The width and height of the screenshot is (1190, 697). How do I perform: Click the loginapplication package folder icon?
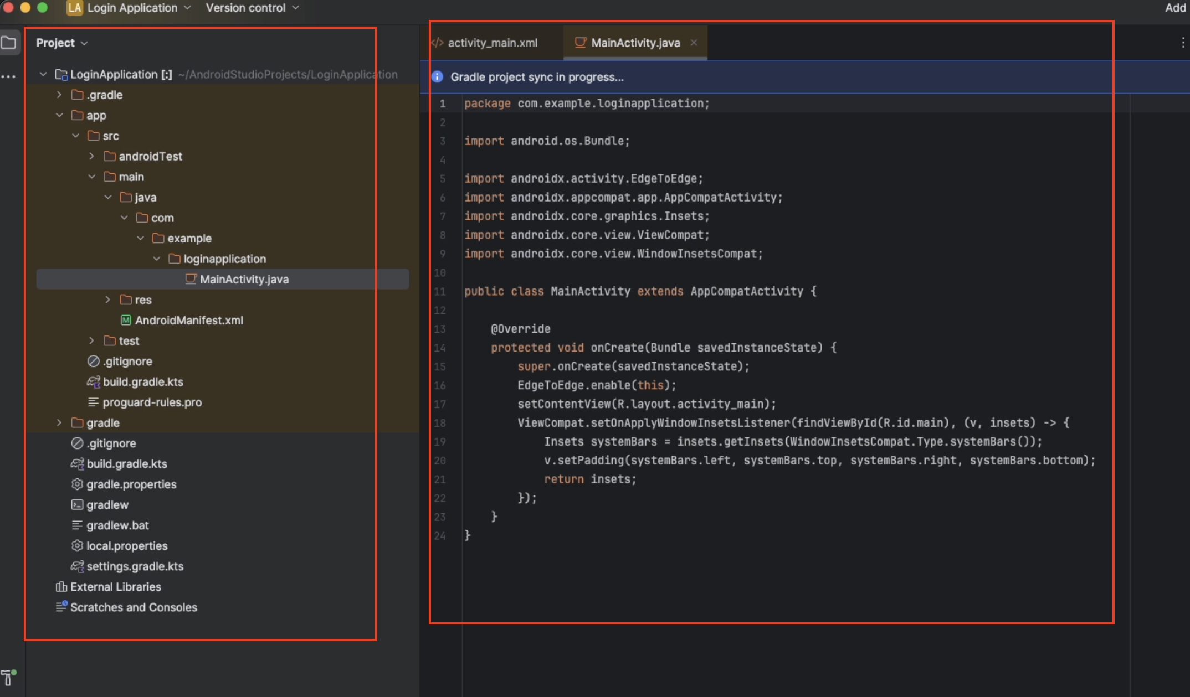[x=175, y=259]
